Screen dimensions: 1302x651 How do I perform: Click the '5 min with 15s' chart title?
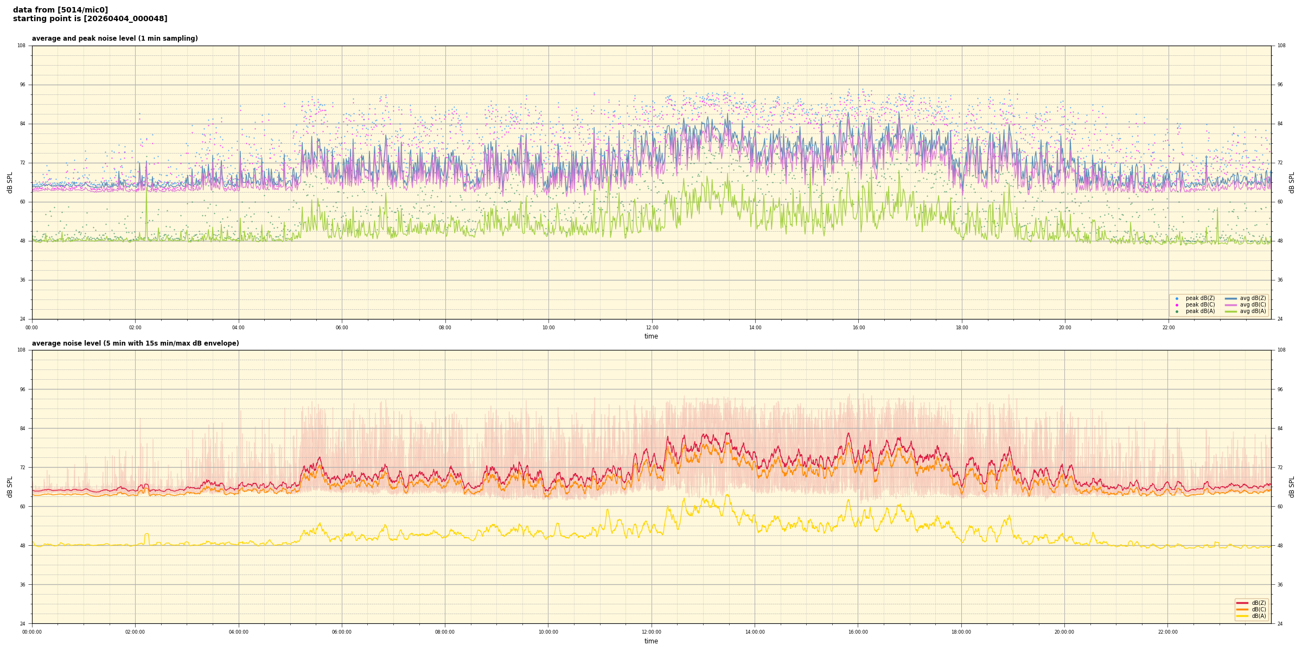coord(135,343)
